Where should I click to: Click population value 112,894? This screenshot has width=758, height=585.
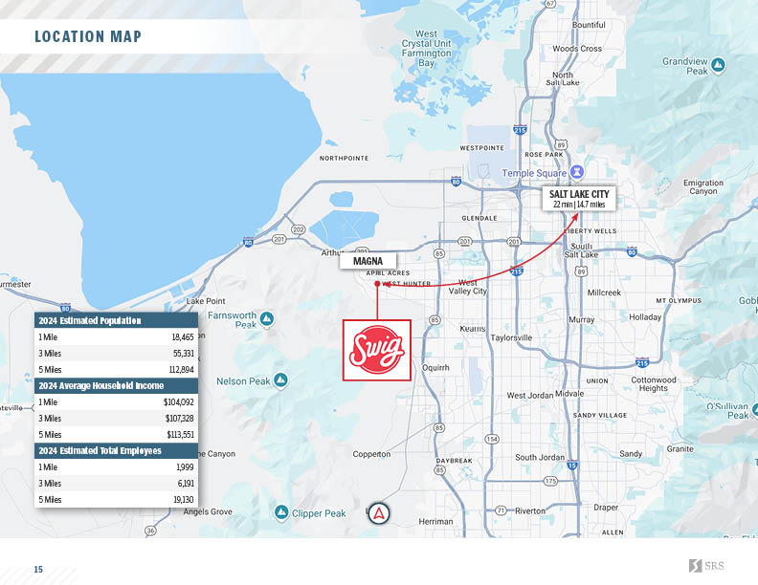(x=181, y=370)
